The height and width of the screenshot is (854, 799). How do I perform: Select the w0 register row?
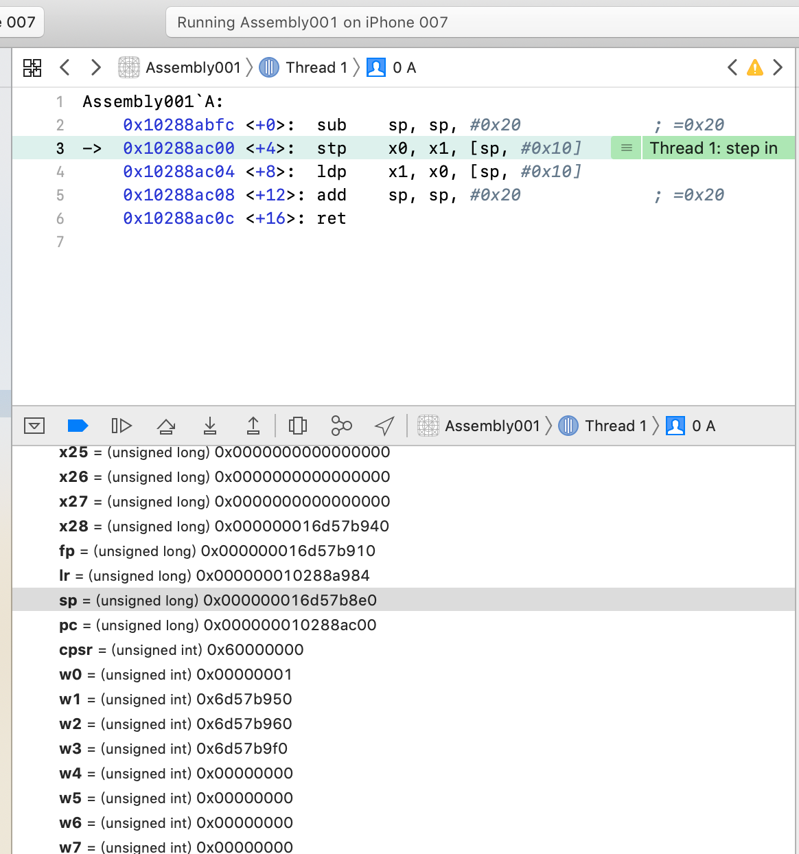pos(404,674)
